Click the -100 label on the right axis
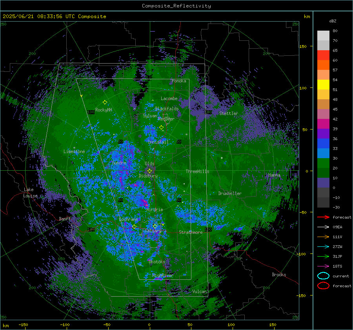 302,254
